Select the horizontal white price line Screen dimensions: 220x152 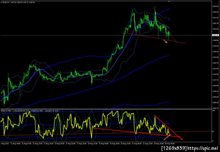coord(106,35)
